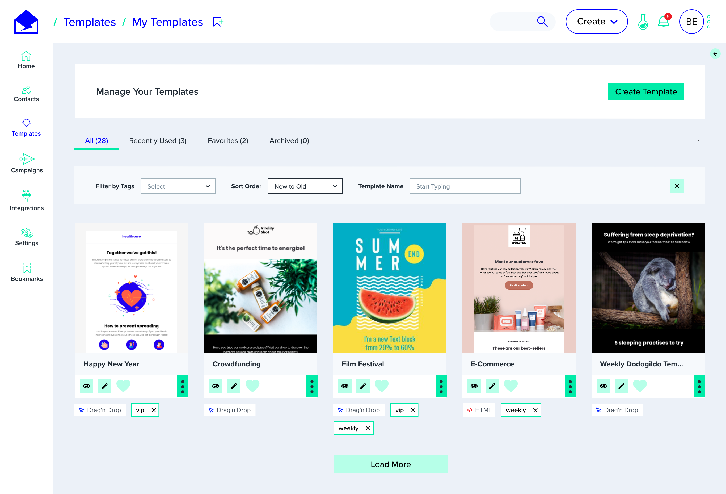
Task: Open the Sort Order dropdown
Action: click(305, 186)
